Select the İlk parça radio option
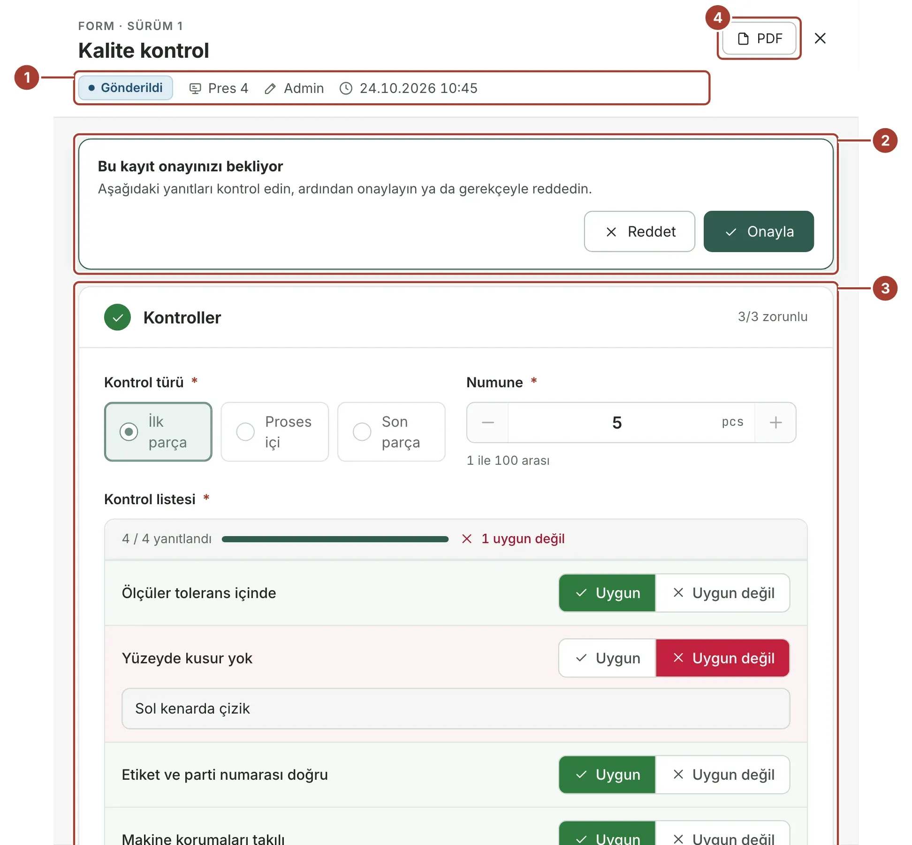This screenshot has width=912, height=845. click(x=158, y=432)
